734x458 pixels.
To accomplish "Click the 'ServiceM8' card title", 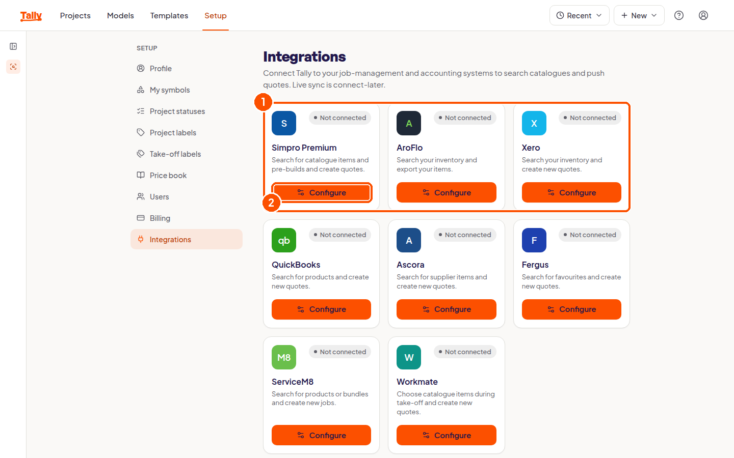I will 293,382.
